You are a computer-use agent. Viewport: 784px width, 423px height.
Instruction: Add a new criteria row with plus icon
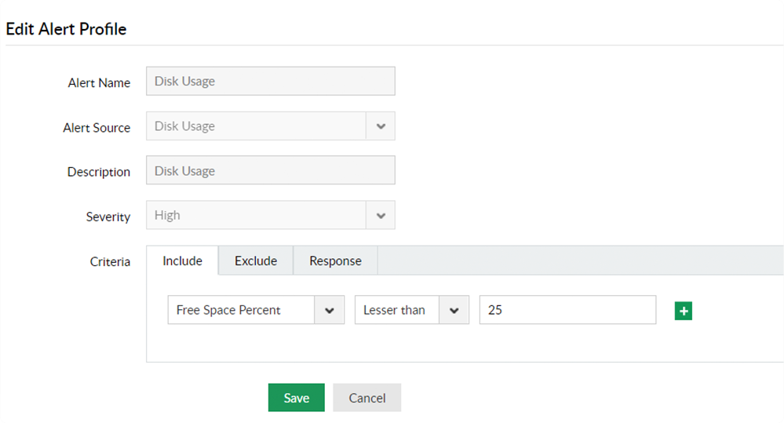click(x=683, y=311)
